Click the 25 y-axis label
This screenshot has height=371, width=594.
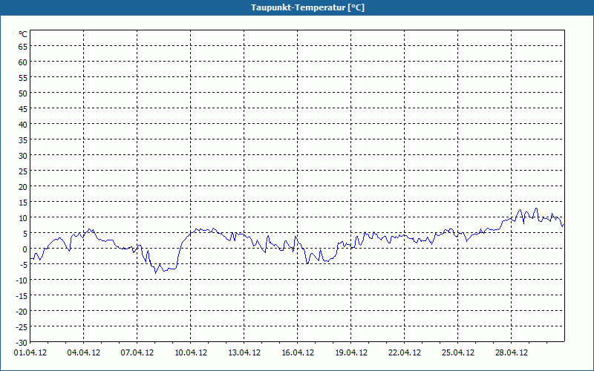click(x=23, y=171)
